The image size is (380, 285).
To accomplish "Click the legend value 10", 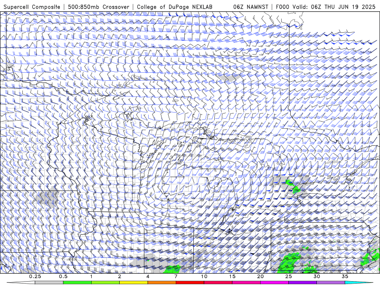I will click(204, 276).
